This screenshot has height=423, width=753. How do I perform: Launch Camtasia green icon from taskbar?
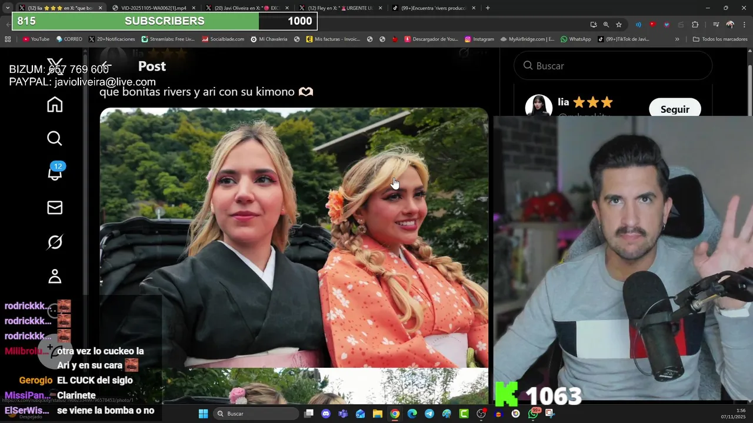[x=464, y=414]
